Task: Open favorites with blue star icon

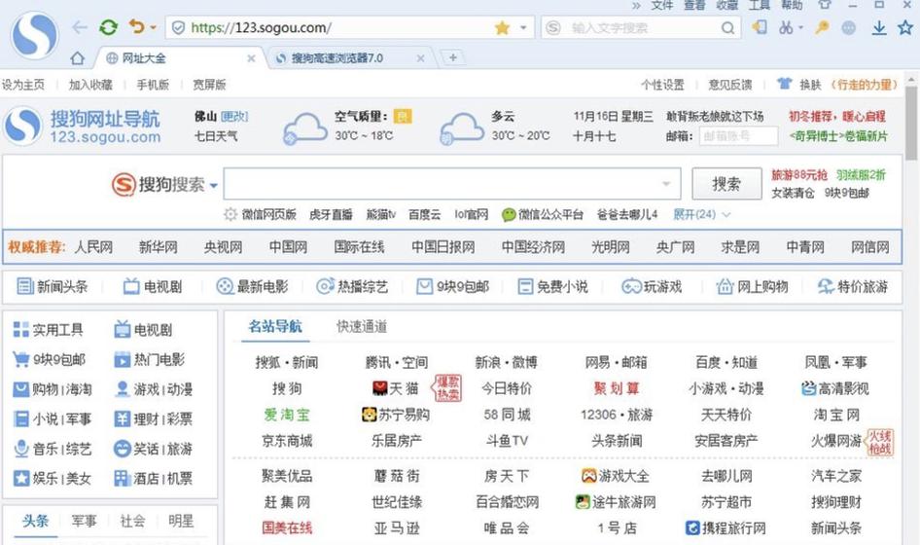Action: 905,27
